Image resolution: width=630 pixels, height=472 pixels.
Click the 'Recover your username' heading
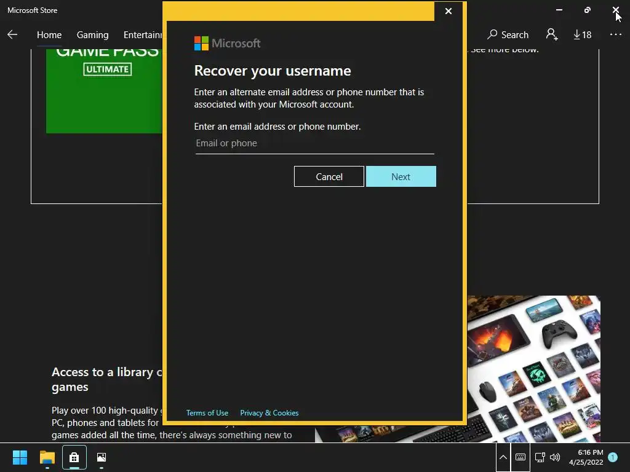point(273,71)
